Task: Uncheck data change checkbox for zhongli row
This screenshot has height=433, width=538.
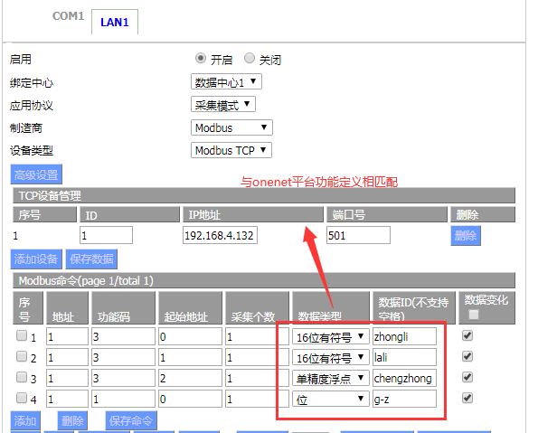Action: coord(467,335)
